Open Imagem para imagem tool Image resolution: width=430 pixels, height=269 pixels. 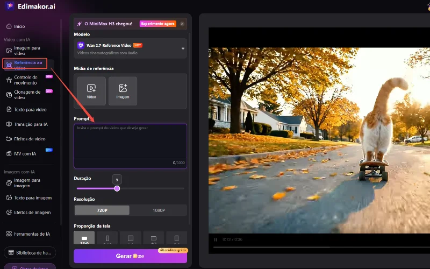click(x=23, y=183)
